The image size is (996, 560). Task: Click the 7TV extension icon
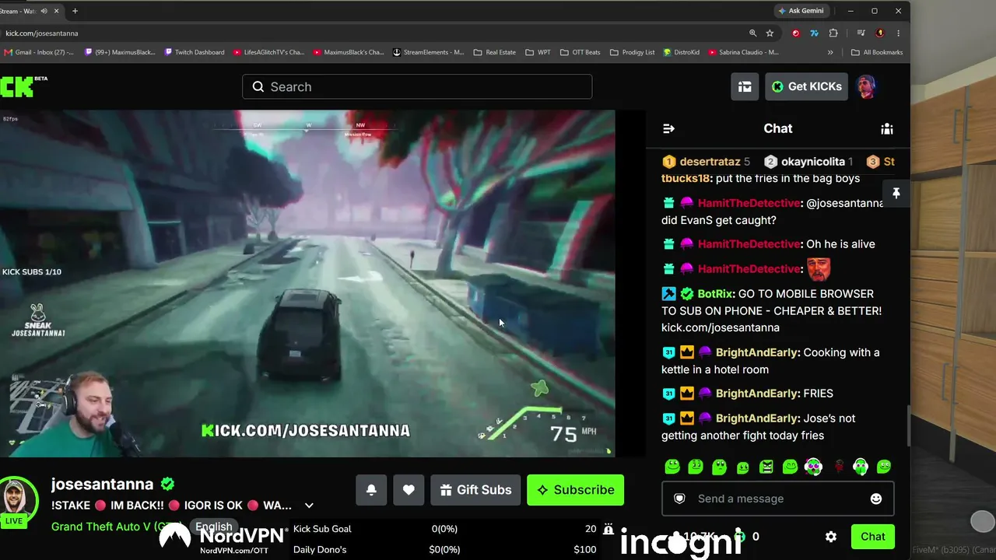[814, 33]
